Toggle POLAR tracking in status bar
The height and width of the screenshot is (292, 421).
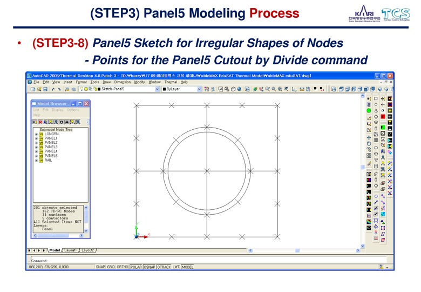[136, 267]
